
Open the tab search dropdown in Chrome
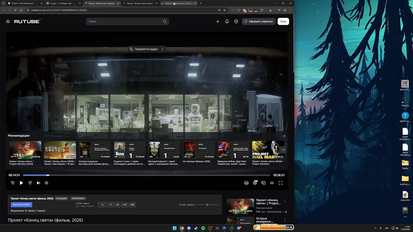(3, 3)
